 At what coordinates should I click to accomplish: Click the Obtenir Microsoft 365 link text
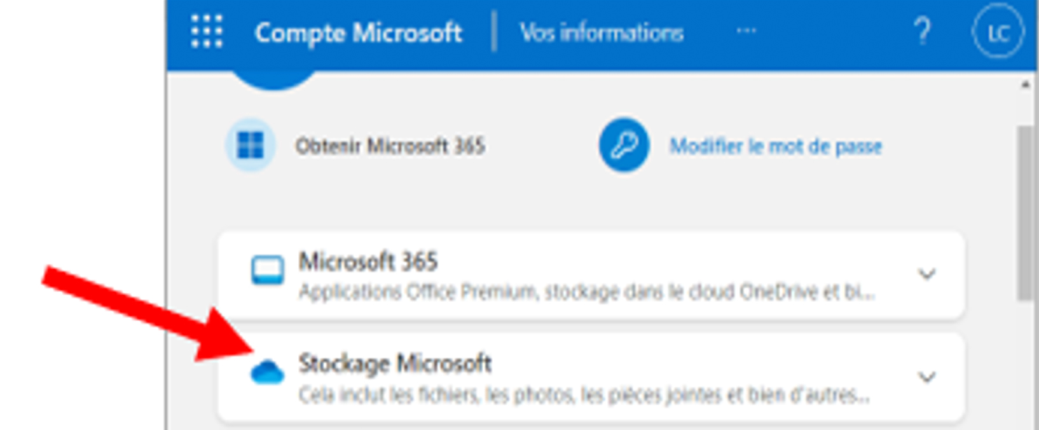[x=390, y=147]
